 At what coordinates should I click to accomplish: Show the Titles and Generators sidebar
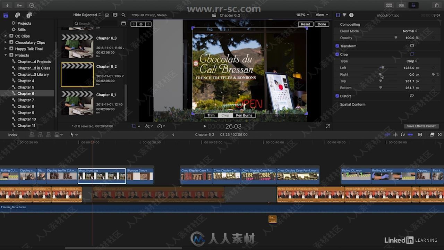pos(29,15)
